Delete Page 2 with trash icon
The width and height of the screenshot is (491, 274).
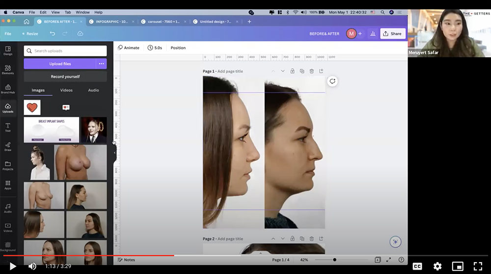(x=312, y=239)
